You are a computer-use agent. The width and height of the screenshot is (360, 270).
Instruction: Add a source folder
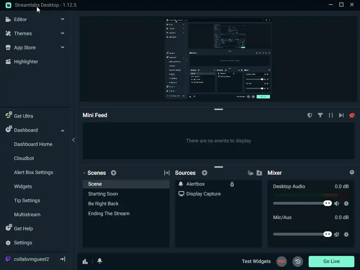point(259,173)
